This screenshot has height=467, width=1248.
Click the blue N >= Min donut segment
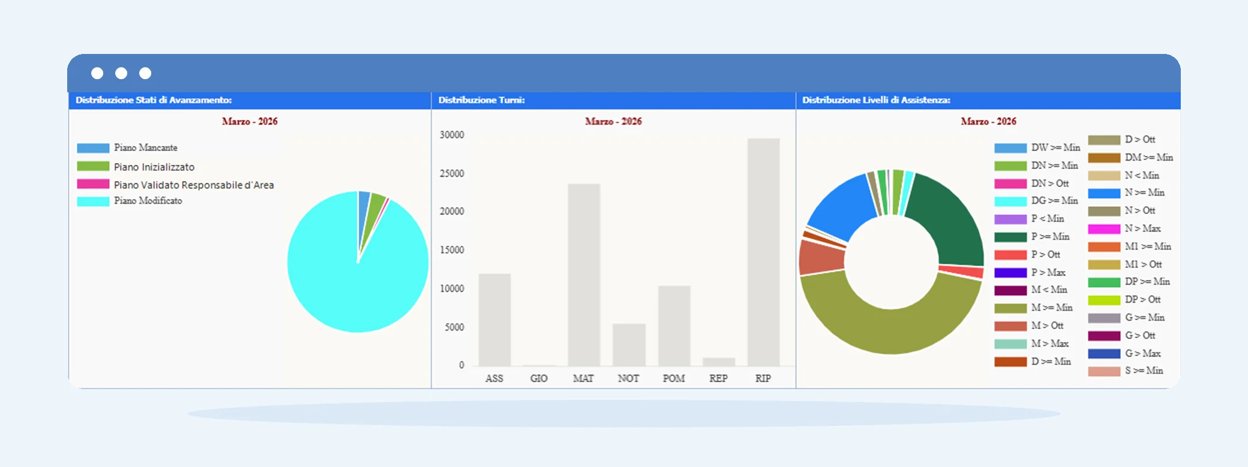click(x=845, y=209)
